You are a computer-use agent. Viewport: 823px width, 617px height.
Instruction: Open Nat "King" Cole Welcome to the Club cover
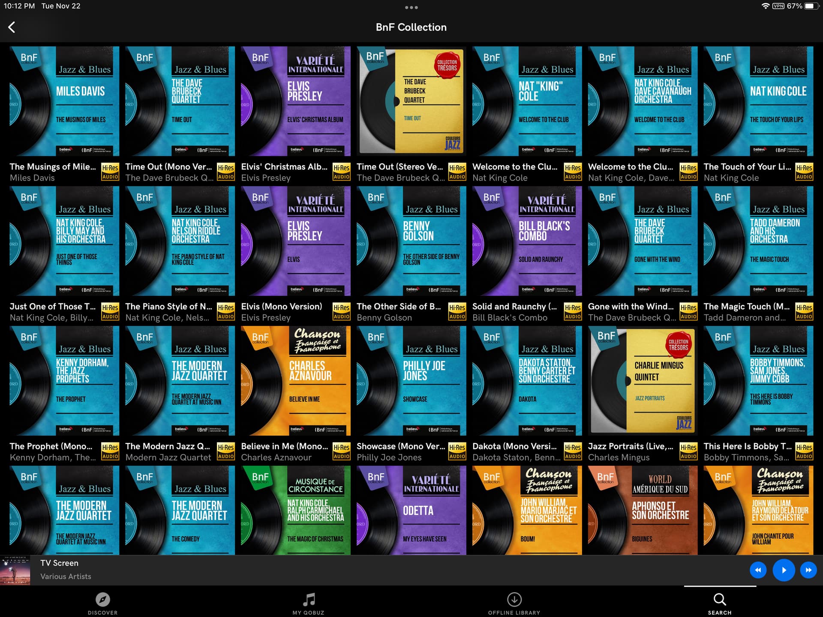[527, 101]
